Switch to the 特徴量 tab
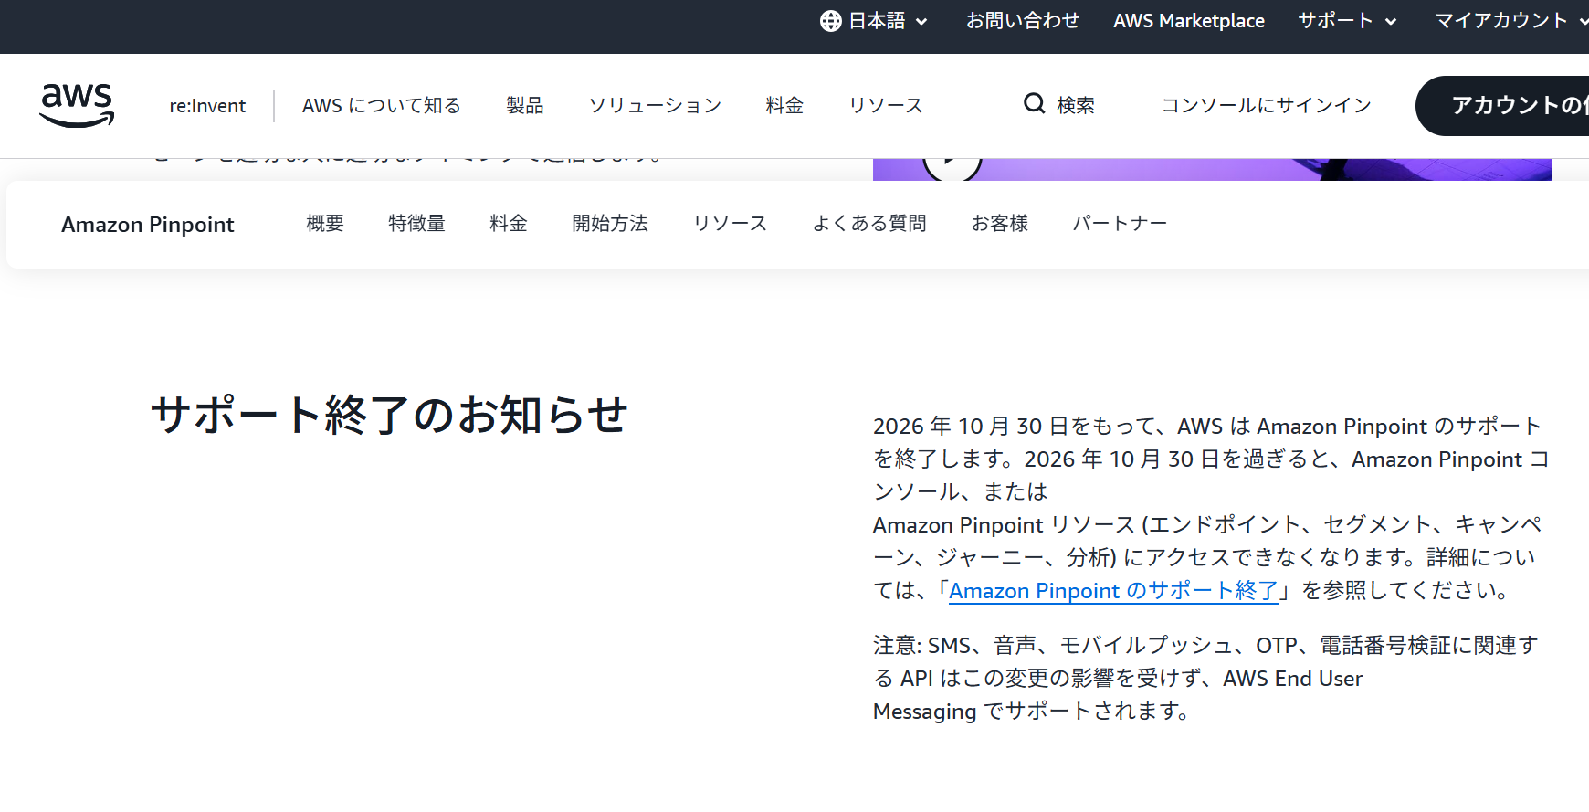 (416, 224)
